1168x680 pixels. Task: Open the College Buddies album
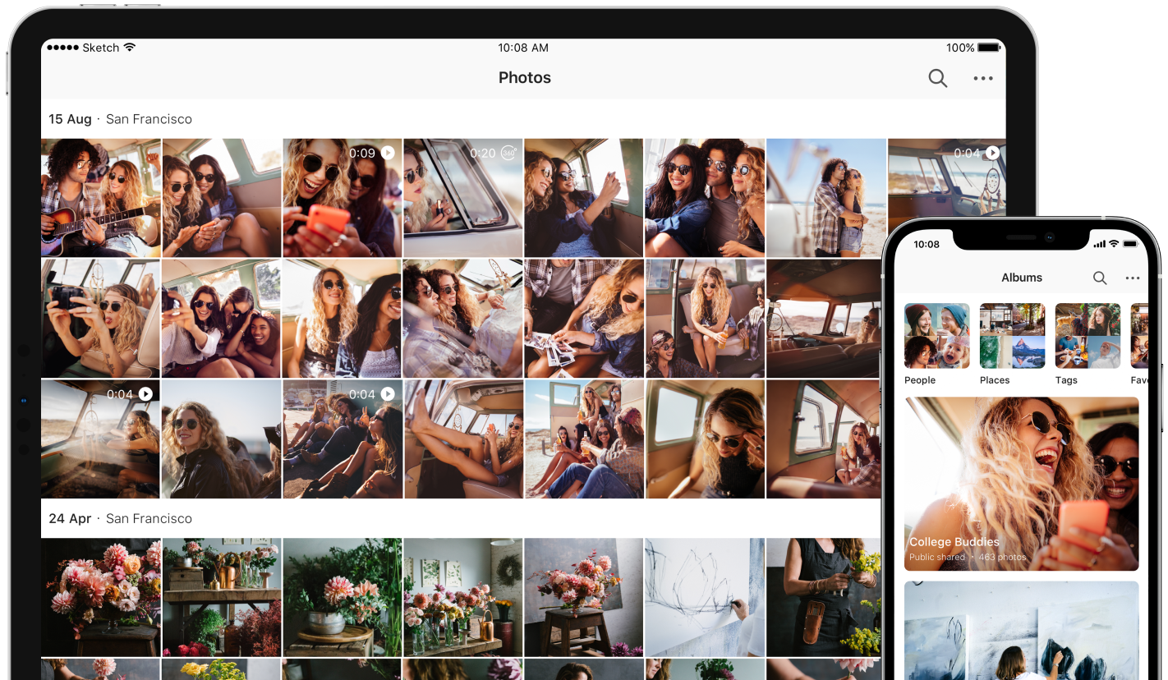click(x=1021, y=484)
